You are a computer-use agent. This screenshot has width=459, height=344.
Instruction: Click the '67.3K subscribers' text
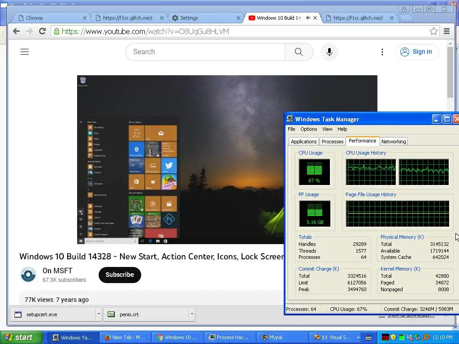pos(64,279)
